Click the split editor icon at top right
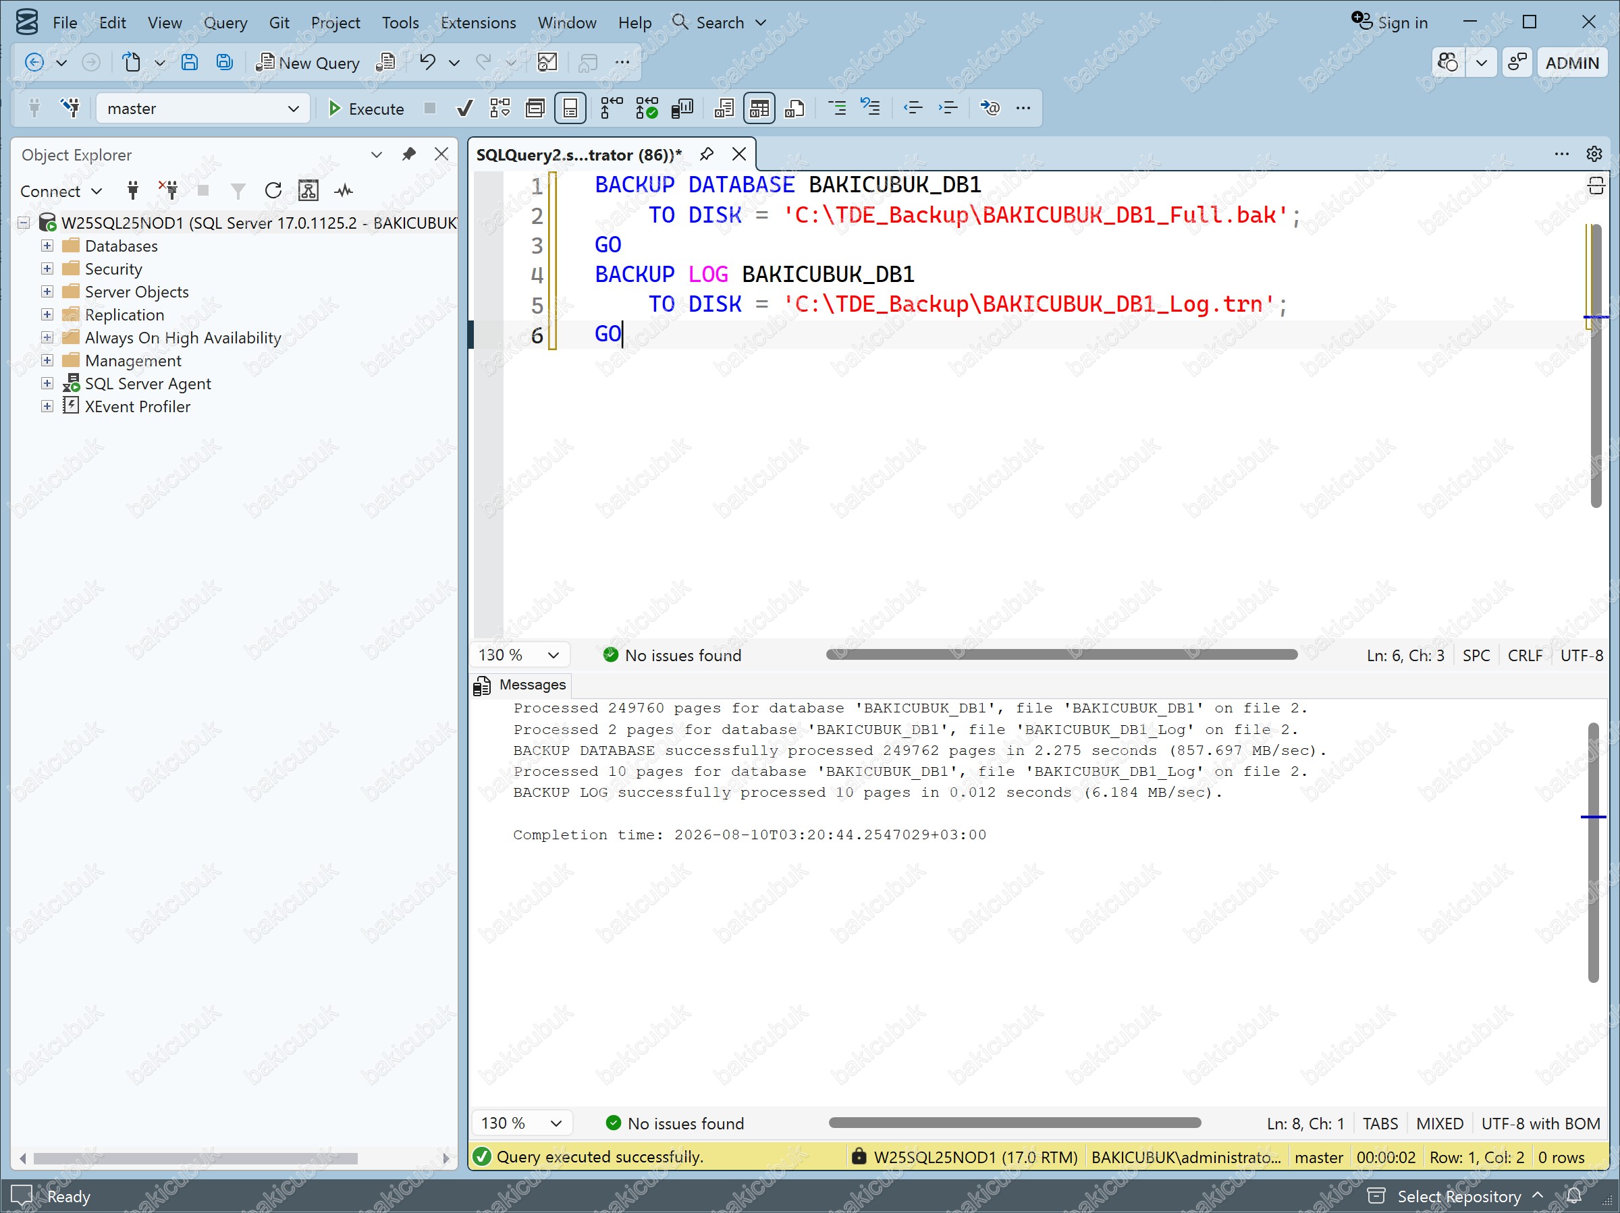This screenshot has width=1620, height=1213. point(1596,186)
